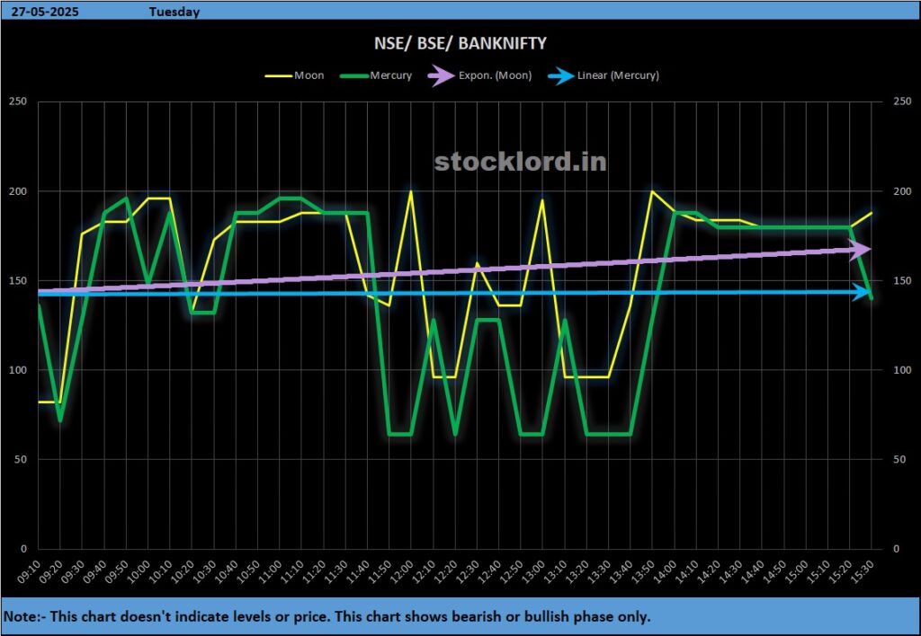
Task: Click the chart title NSE/ BSE/ BANKNIFTY
Action: point(460,43)
